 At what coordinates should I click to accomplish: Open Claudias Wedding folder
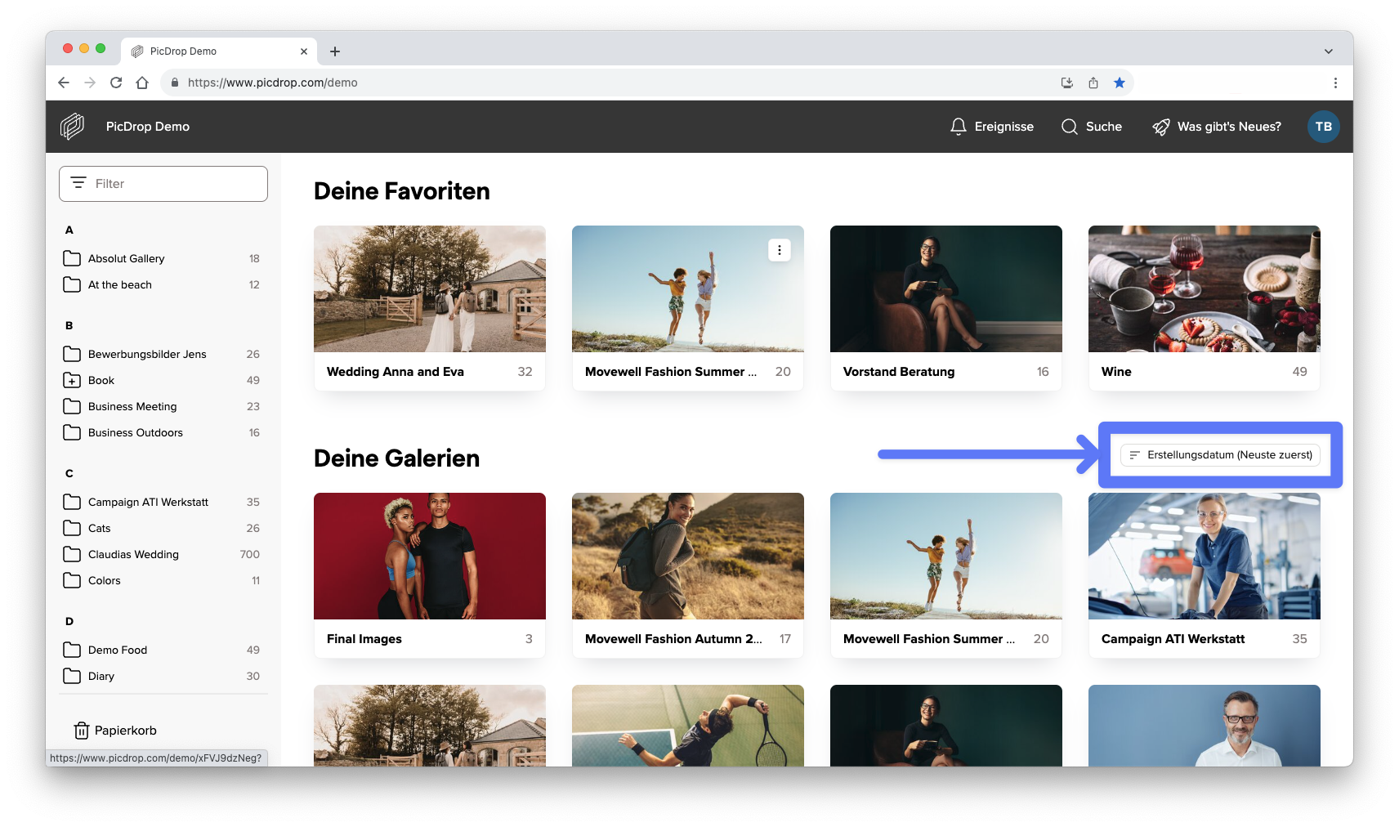tap(162, 554)
